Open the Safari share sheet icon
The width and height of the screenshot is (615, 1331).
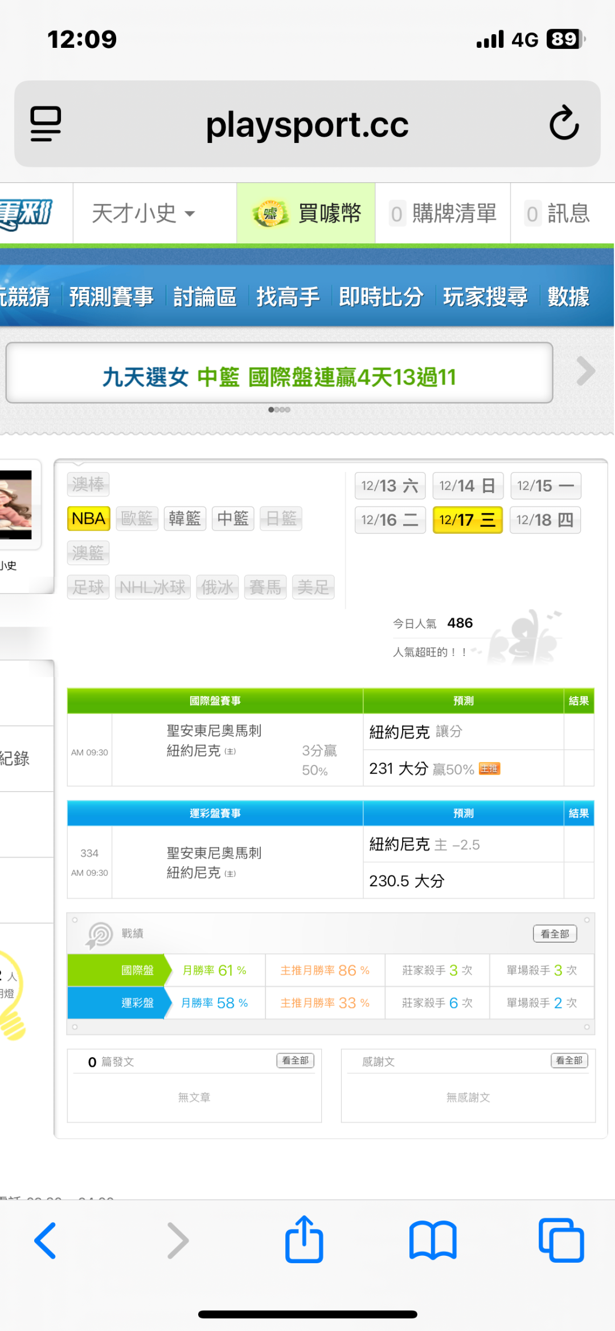tap(304, 1239)
